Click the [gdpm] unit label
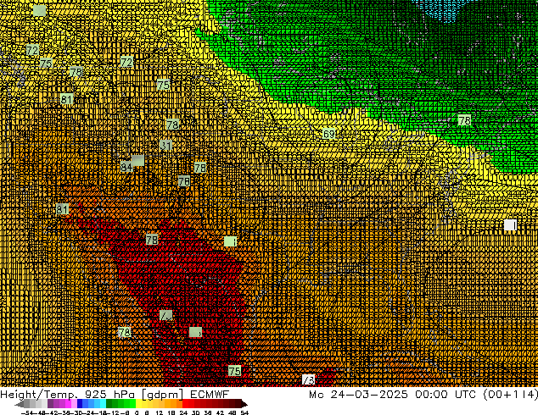The height and width of the screenshot is (415, 538). [x=163, y=395]
